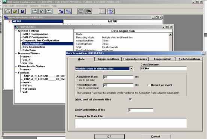Click the EDICmobil Configurator title bar icon
Viewport: 207px width, 139px height.
[x=4, y=2]
